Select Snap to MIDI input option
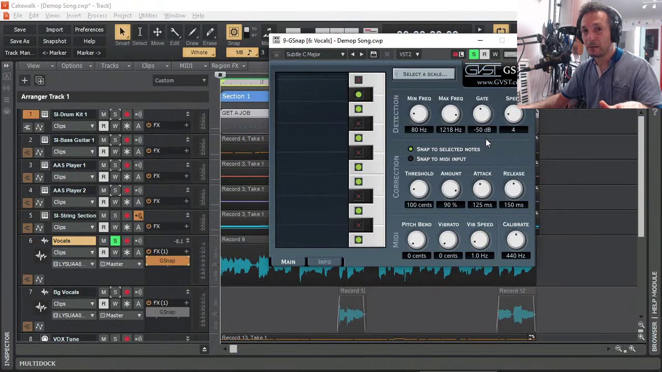The image size is (662, 372). coord(437,159)
